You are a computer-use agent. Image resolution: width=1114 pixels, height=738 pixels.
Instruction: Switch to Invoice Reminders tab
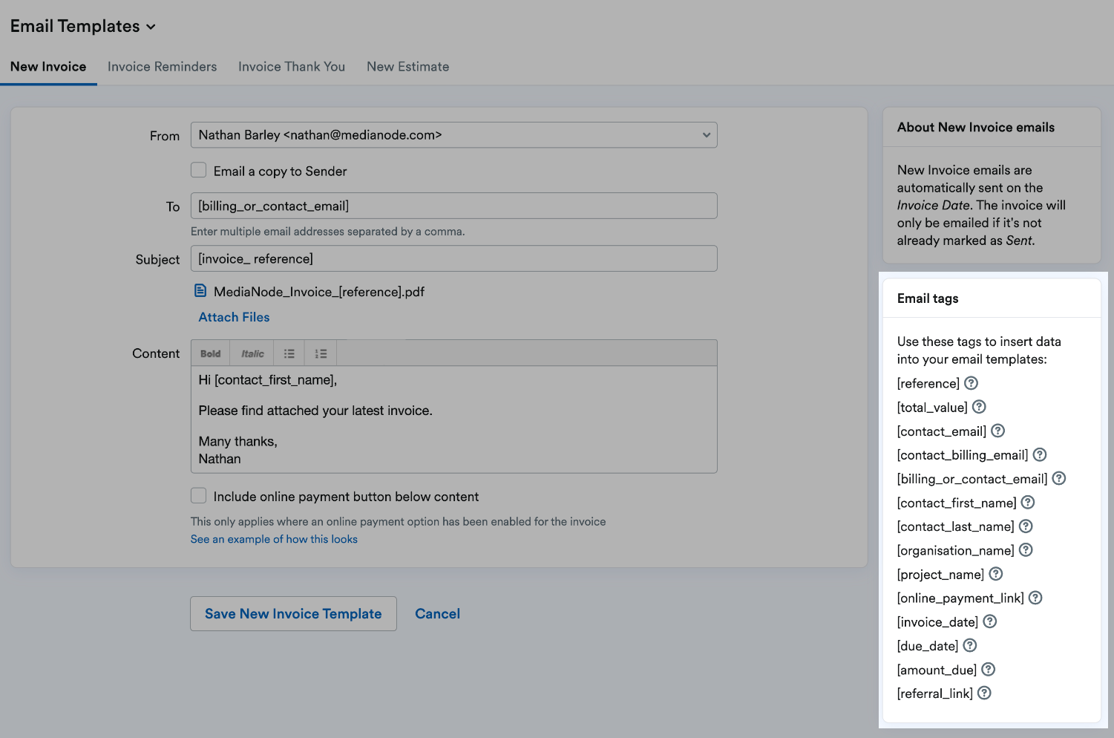163,67
